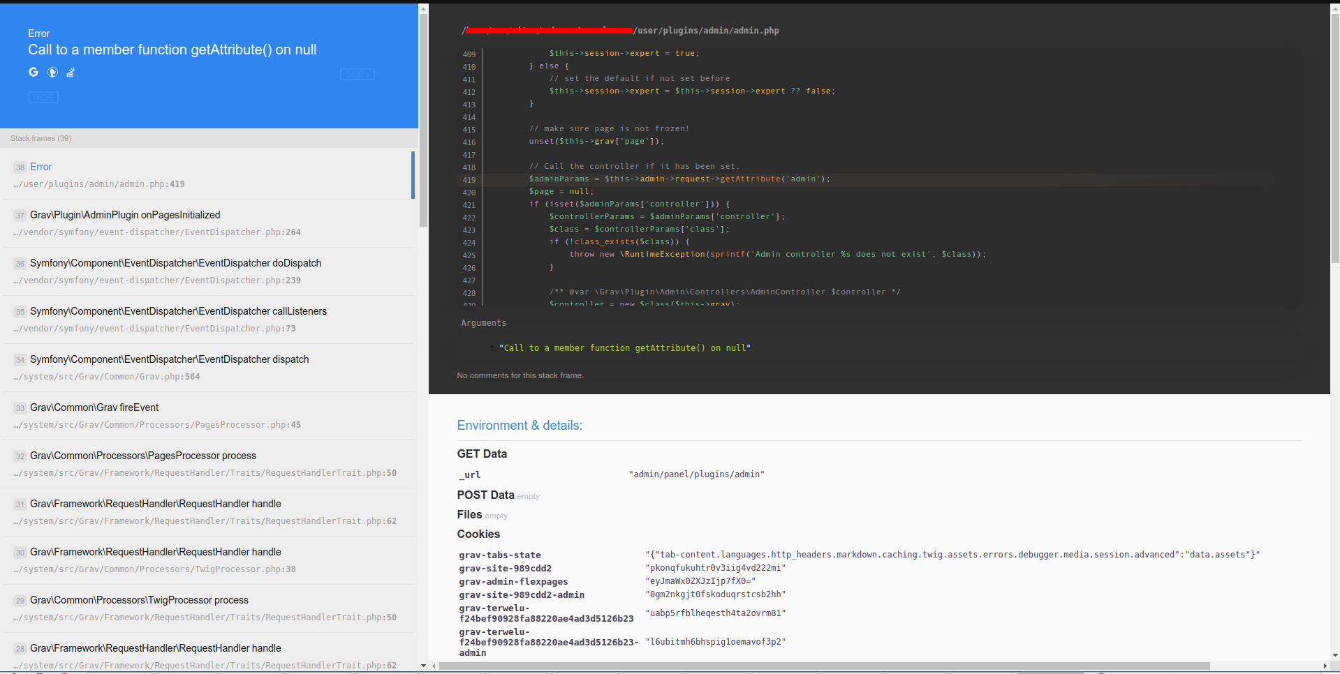Select stack frame 33 Grav fireEvent

207,416
